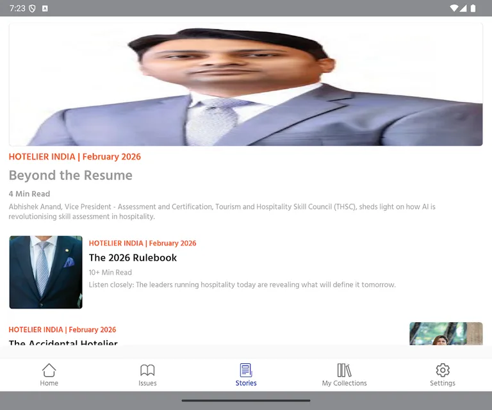Tap the gesture navigation handle bar
The image size is (492, 410).
246,400
